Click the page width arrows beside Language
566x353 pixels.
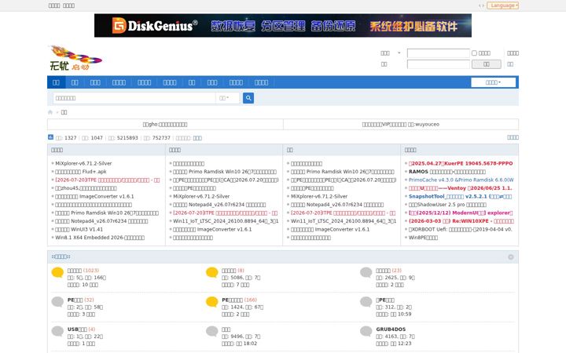tap(481, 5)
